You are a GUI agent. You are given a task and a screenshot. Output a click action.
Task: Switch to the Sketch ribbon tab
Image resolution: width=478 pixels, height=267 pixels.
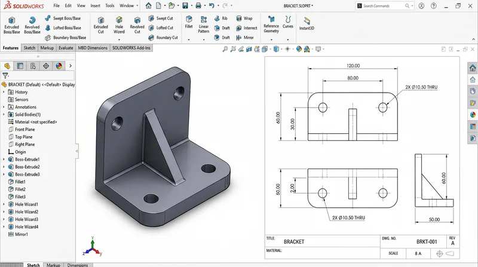click(29, 48)
